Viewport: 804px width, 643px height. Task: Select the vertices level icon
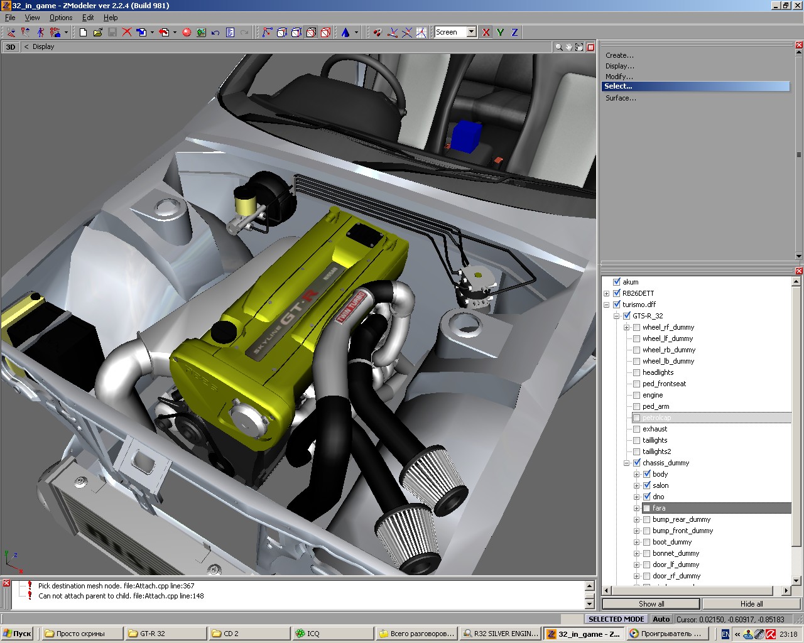tap(268, 32)
